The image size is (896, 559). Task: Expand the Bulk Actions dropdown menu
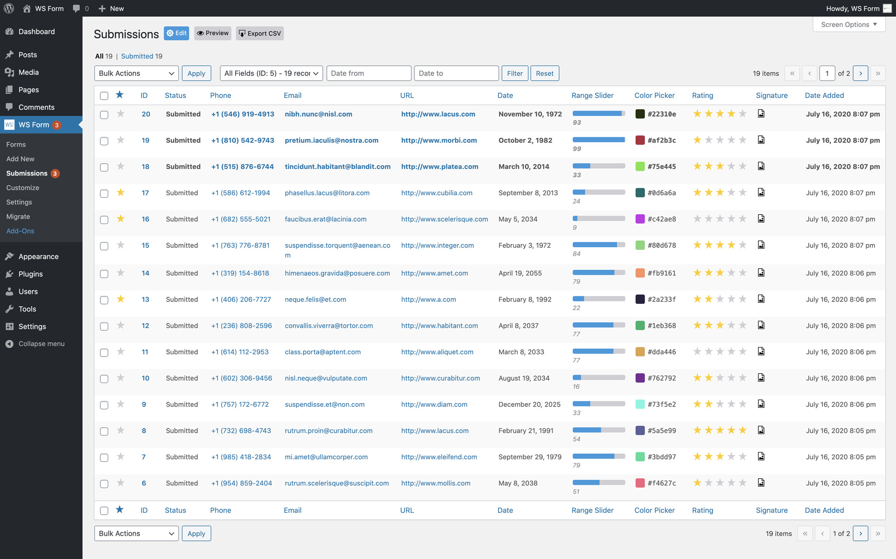tap(135, 73)
